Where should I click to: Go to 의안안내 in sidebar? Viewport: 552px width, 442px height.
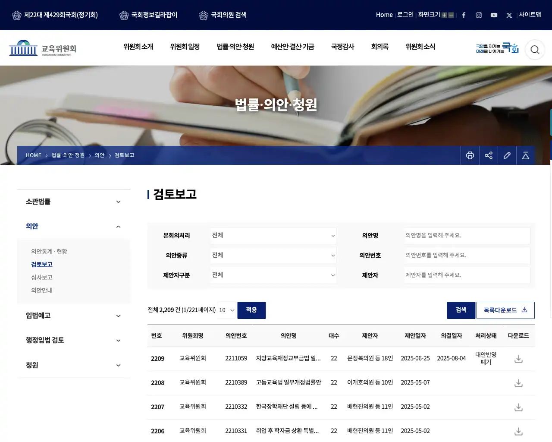click(x=42, y=290)
